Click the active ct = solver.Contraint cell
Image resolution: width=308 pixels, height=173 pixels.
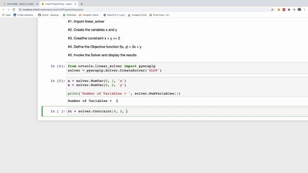coord(187,111)
